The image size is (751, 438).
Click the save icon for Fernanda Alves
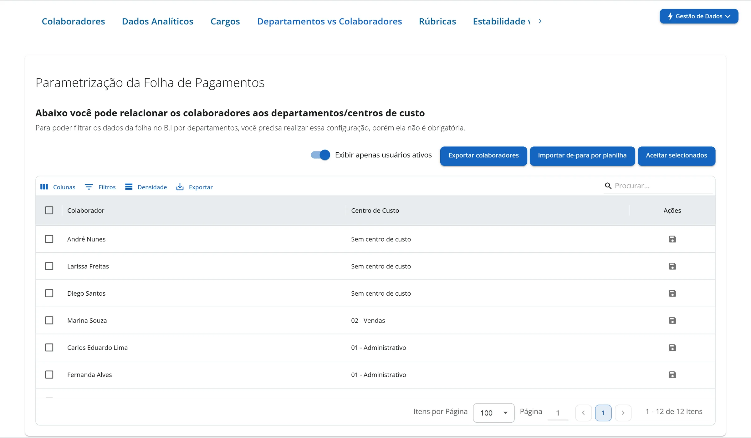pyautogui.click(x=672, y=375)
